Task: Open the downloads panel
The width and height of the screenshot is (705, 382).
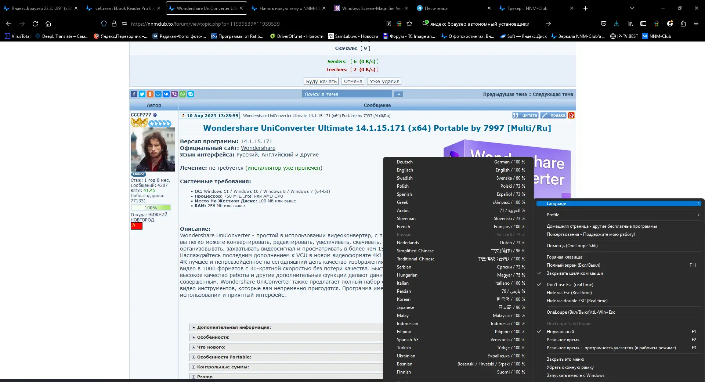Action: [617, 24]
